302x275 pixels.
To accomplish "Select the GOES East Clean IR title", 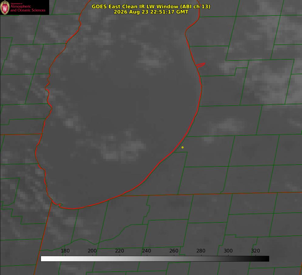I will pyautogui.click(x=151, y=6).
